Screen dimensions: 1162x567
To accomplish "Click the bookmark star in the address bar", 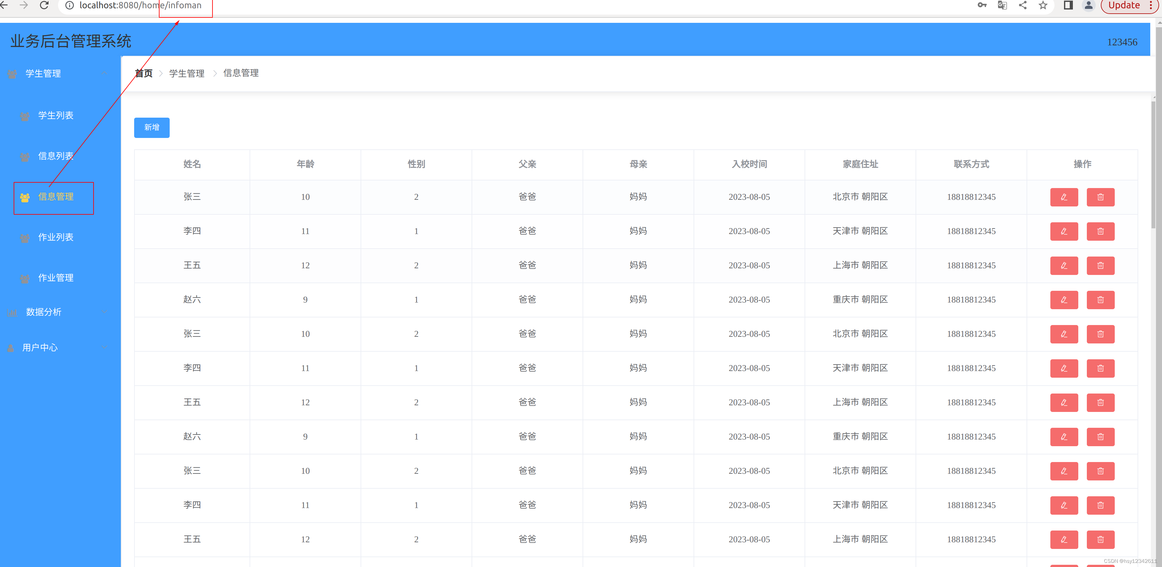I will tap(1042, 5).
